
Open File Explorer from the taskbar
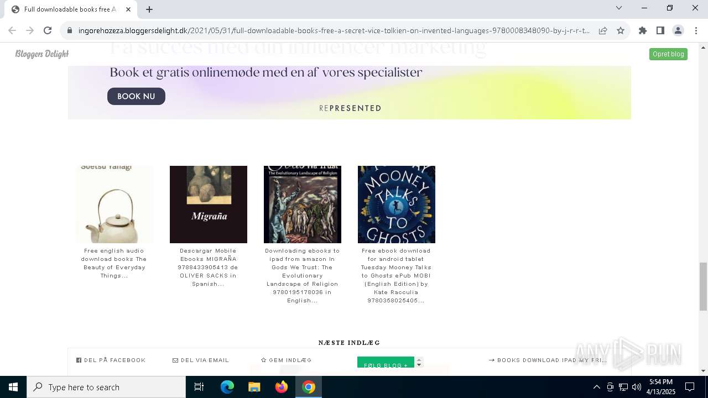point(254,387)
